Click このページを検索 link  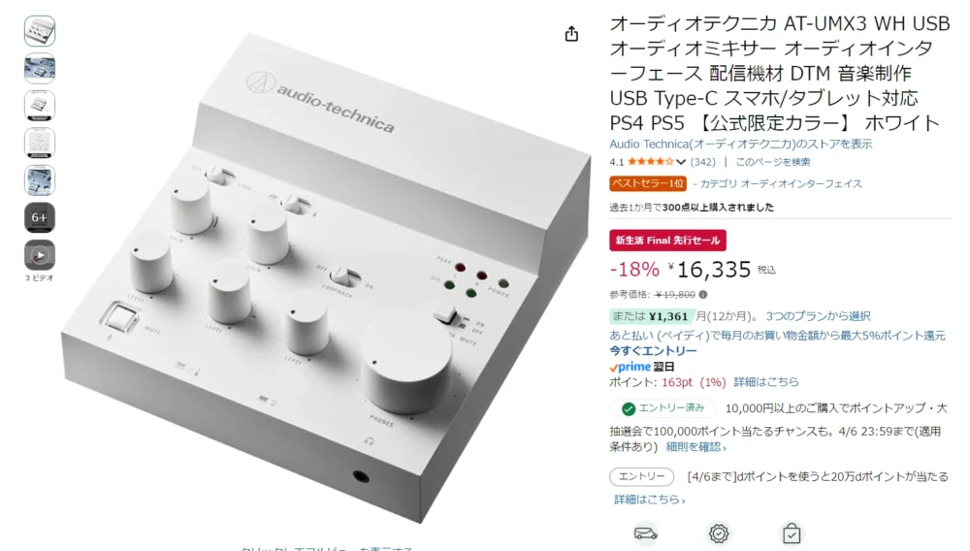point(773,162)
